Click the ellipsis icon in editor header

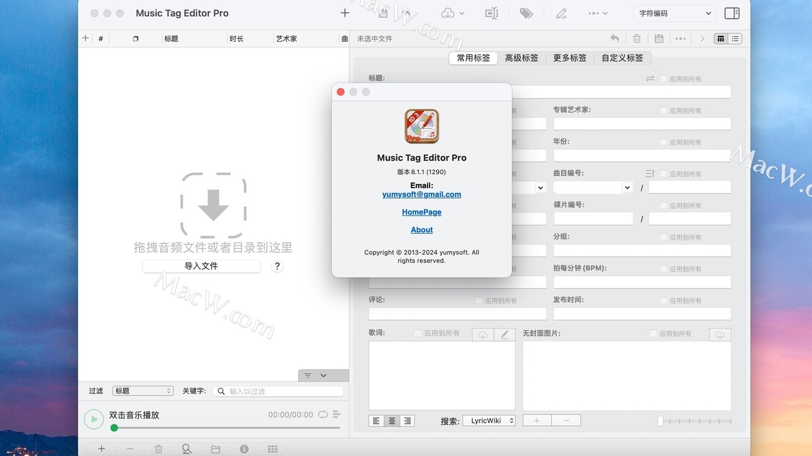pos(680,39)
